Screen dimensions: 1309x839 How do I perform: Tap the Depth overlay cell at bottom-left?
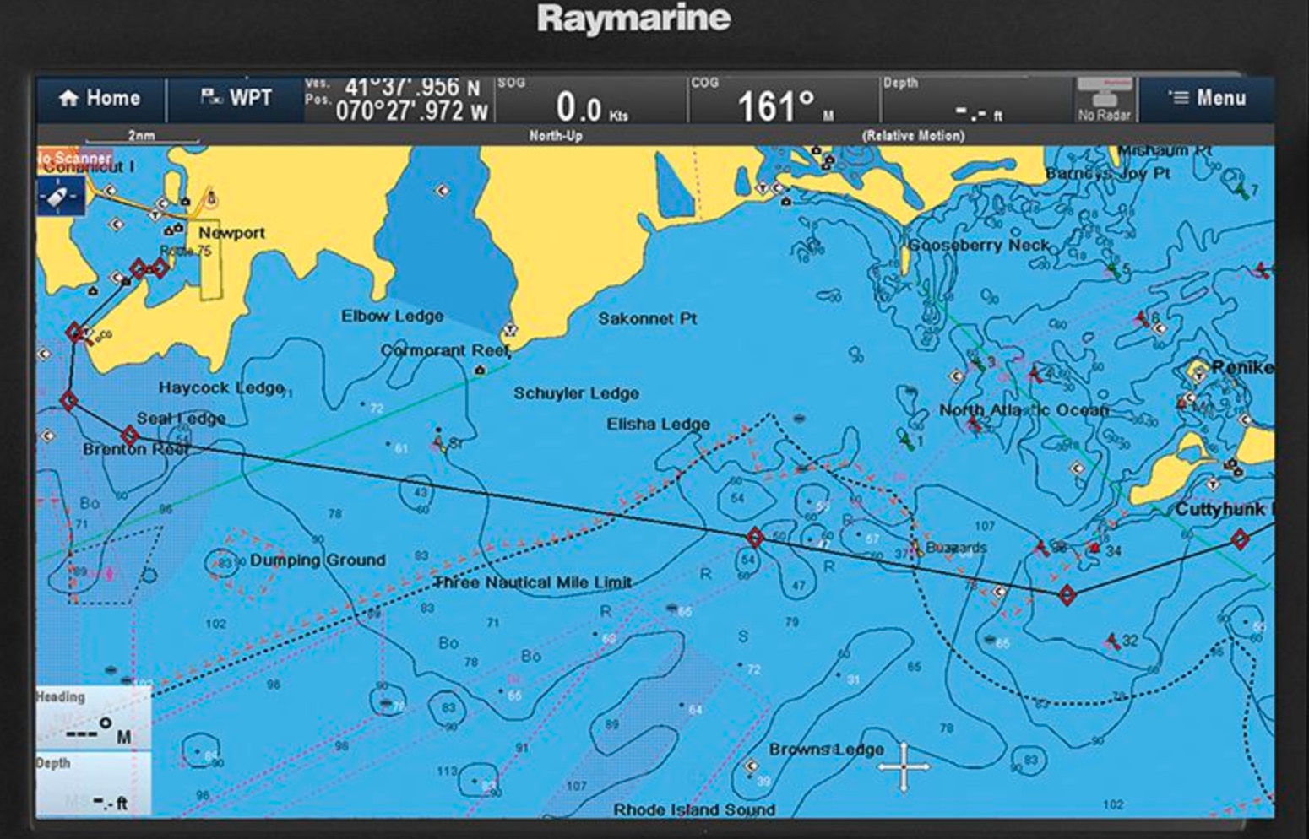point(93,784)
